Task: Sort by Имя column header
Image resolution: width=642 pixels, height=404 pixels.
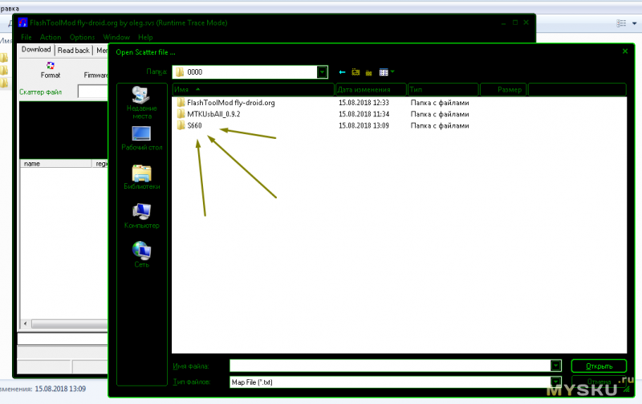Action: click(254, 89)
